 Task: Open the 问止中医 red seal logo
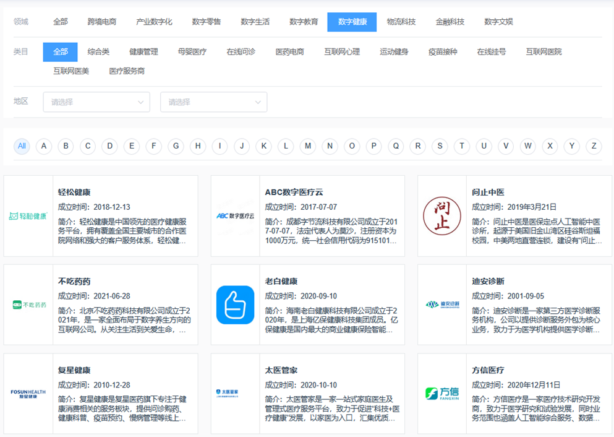tap(442, 216)
